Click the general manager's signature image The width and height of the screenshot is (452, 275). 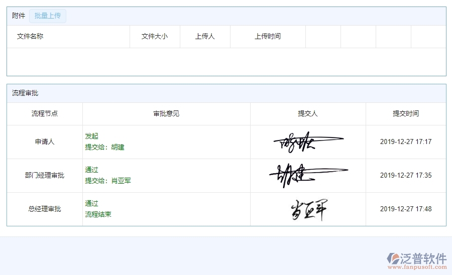click(308, 209)
